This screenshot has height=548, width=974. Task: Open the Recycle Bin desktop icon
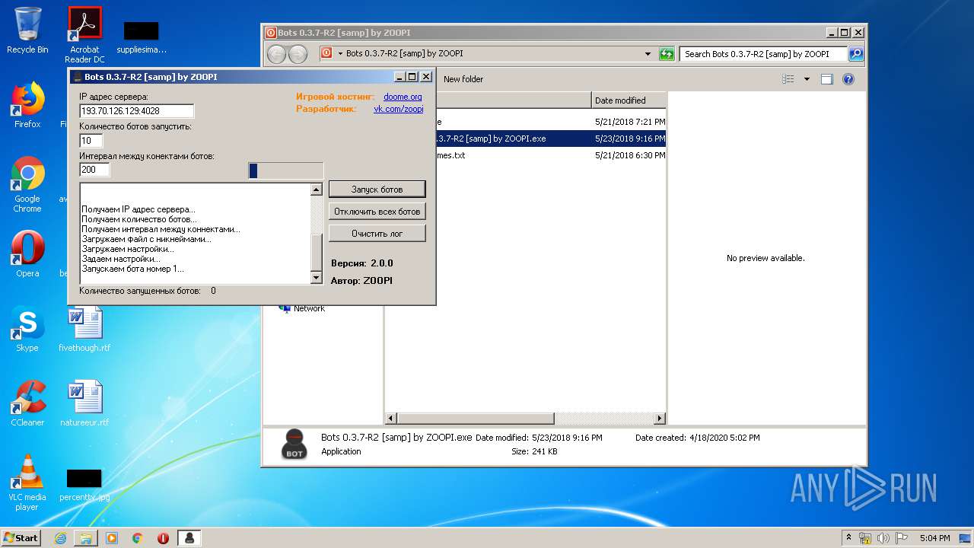(x=27, y=30)
